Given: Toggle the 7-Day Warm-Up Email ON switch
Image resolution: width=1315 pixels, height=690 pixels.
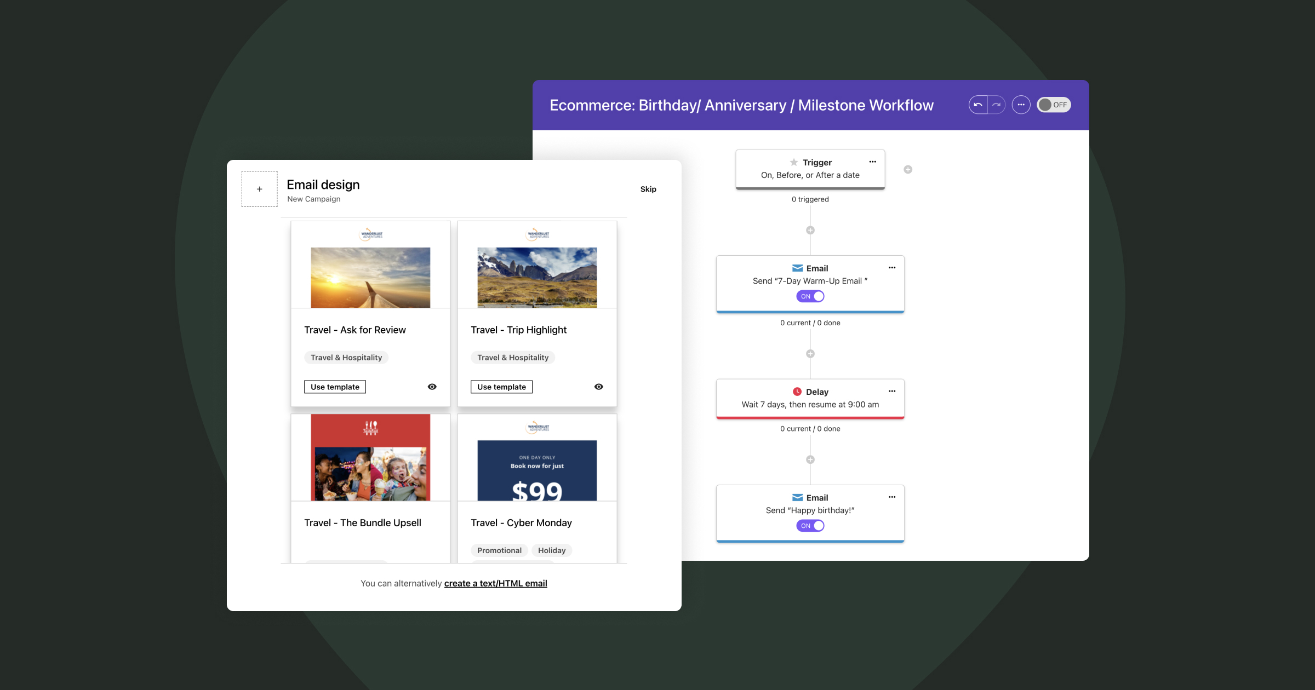Looking at the screenshot, I should pos(810,296).
